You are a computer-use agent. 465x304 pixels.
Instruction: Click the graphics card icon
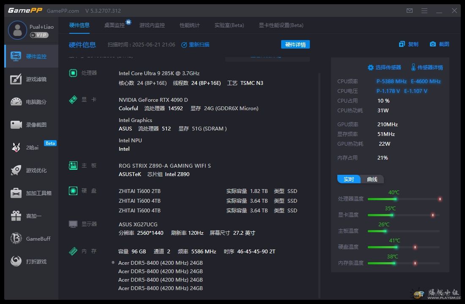pyautogui.click(x=73, y=100)
